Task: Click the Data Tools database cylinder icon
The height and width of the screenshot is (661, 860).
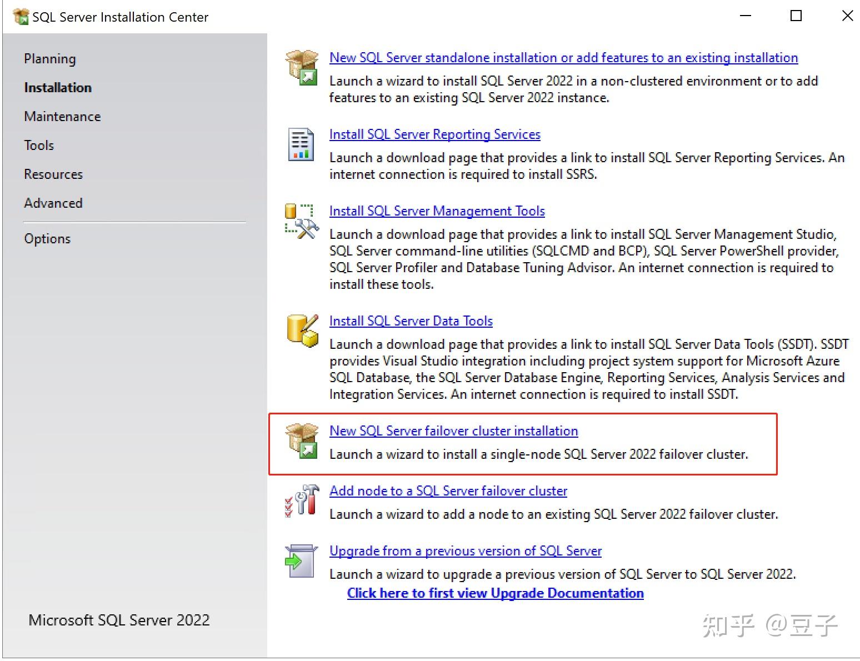Action: [301, 330]
